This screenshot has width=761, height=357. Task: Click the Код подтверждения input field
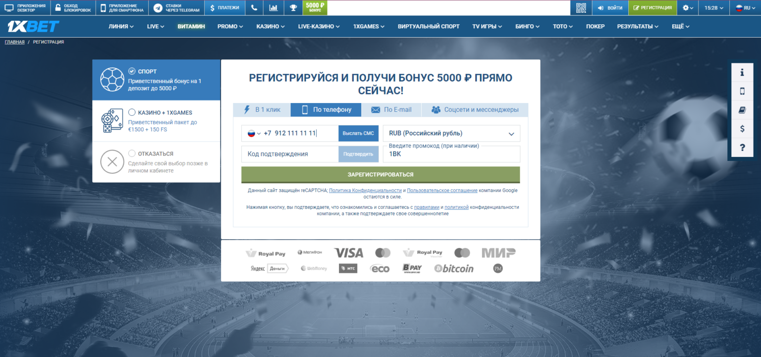(290, 154)
